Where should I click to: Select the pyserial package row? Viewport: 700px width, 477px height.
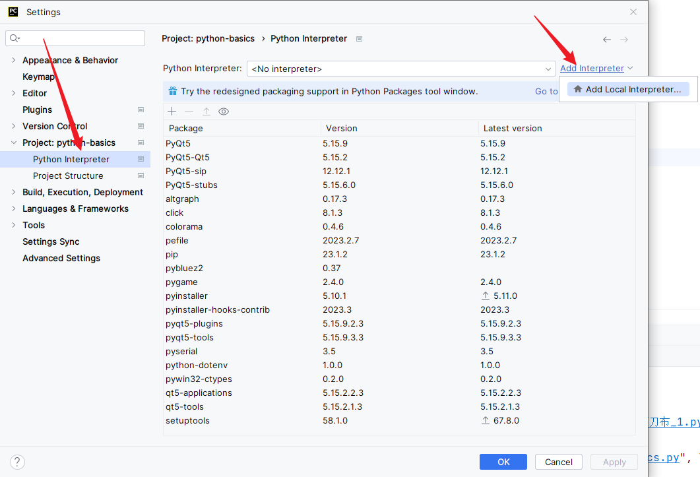(x=399, y=351)
